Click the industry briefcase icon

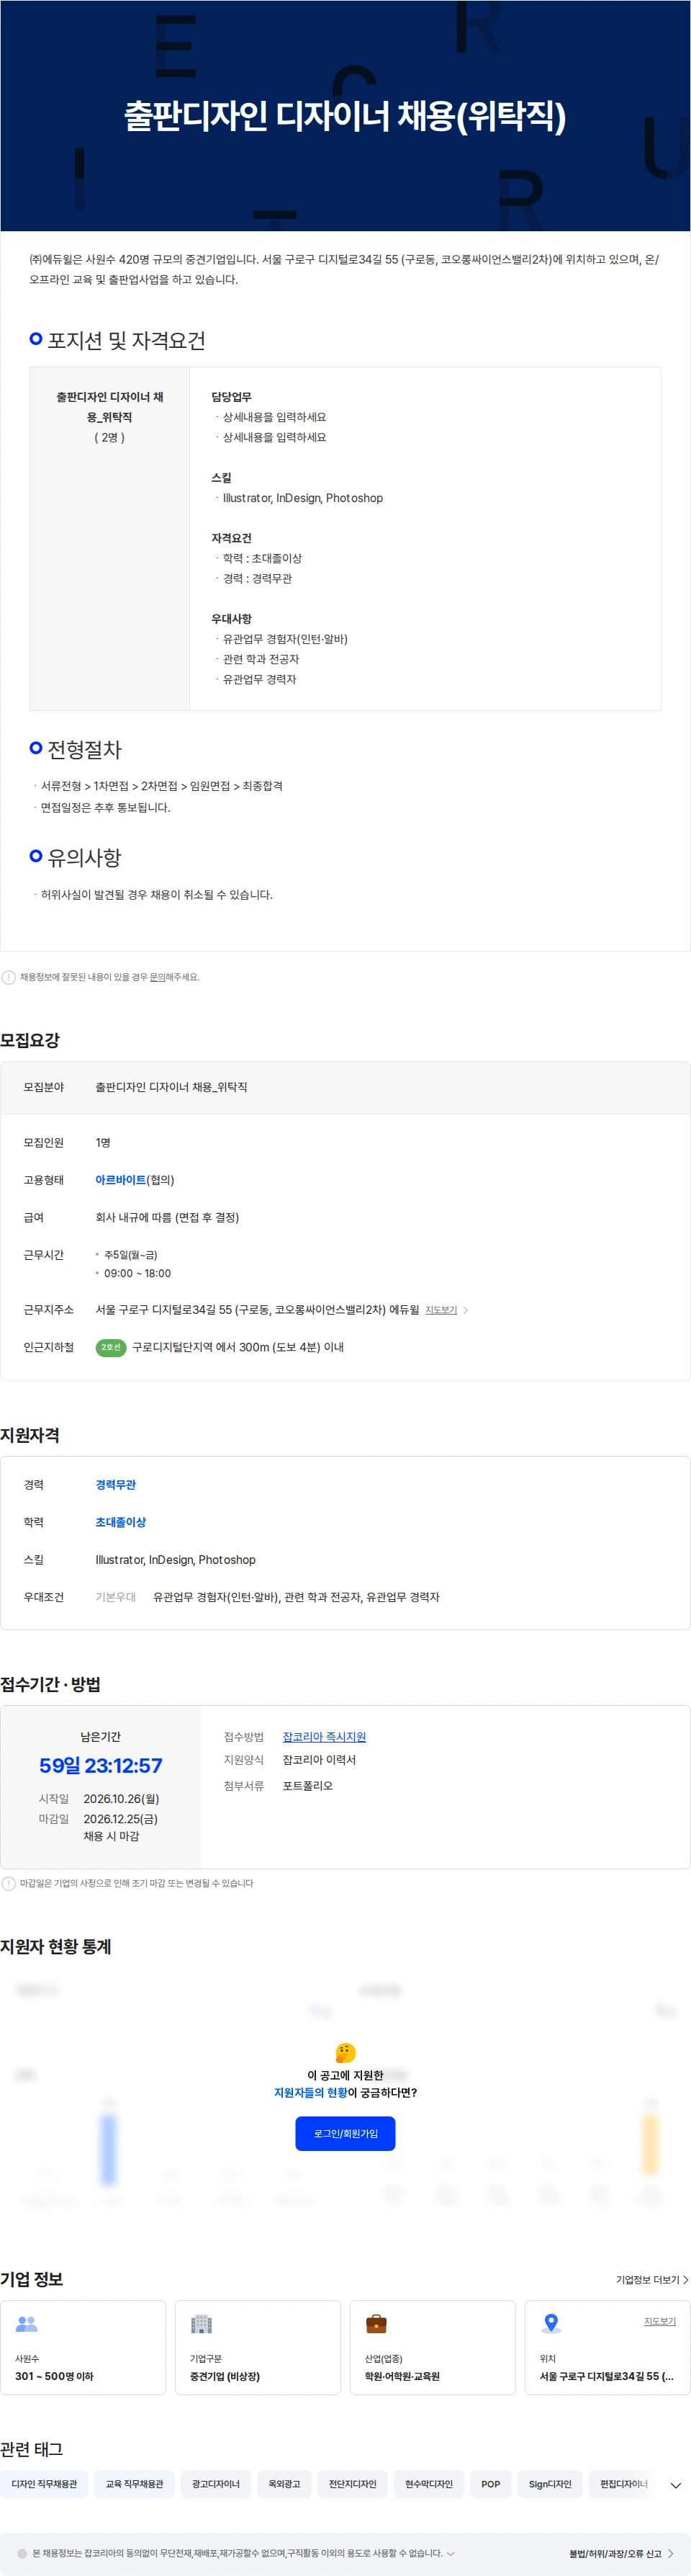click(376, 2324)
